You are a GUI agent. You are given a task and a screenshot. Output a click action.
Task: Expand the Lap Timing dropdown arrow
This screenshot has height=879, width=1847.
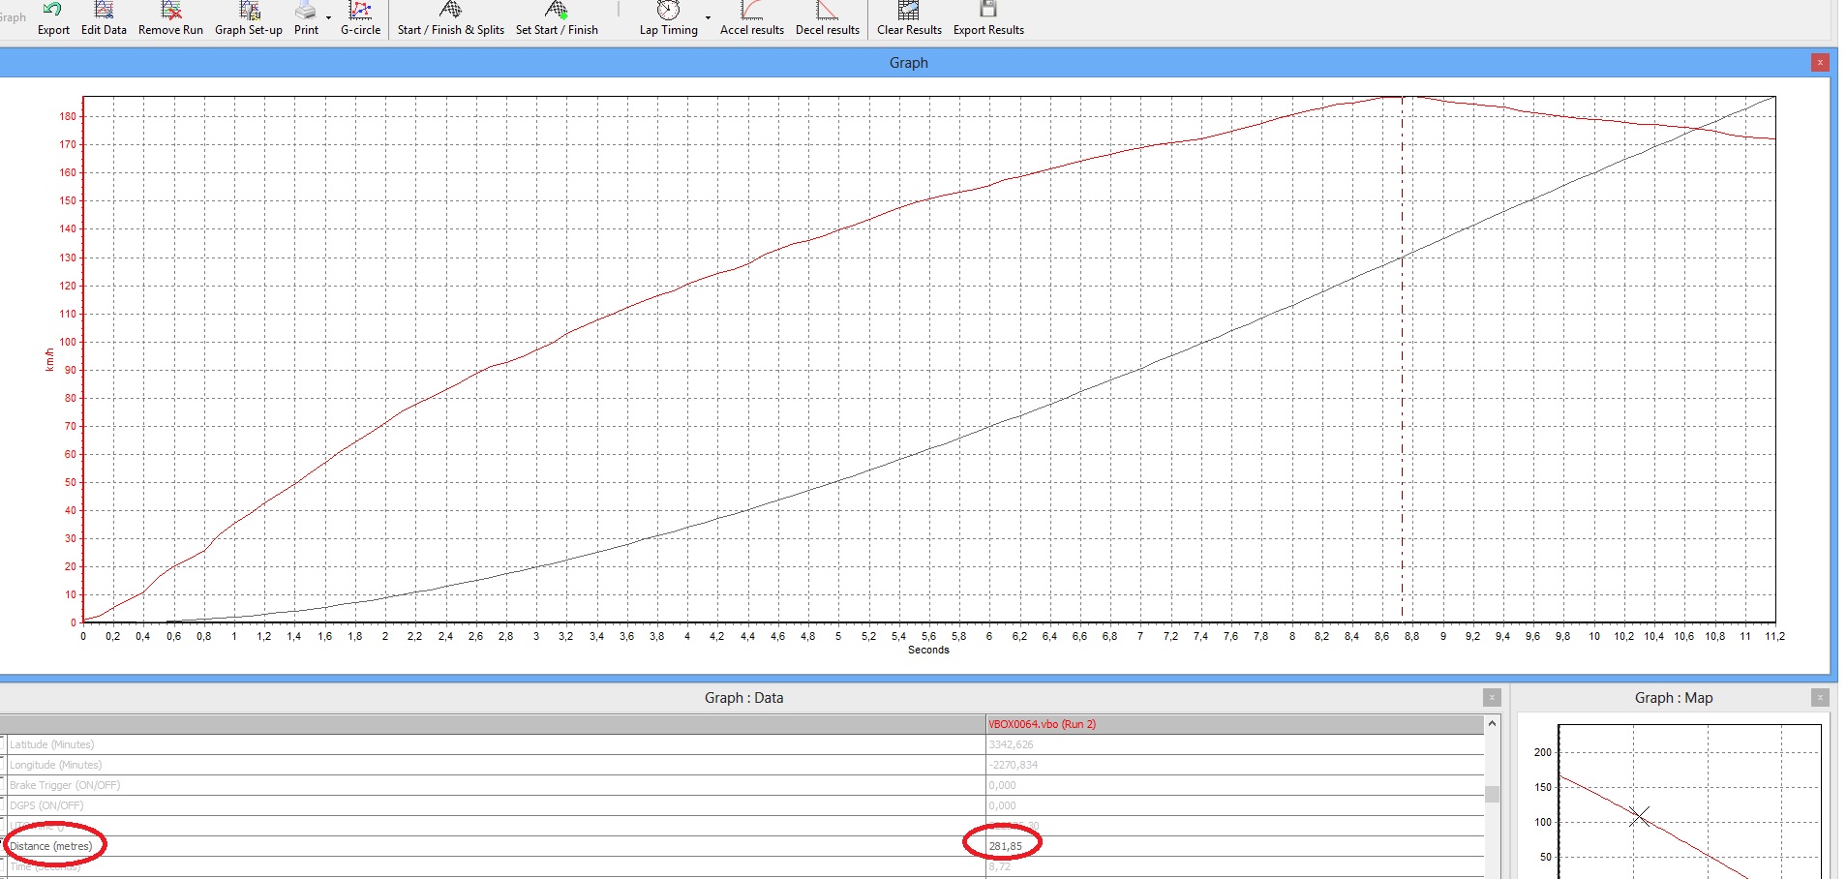[708, 17]
